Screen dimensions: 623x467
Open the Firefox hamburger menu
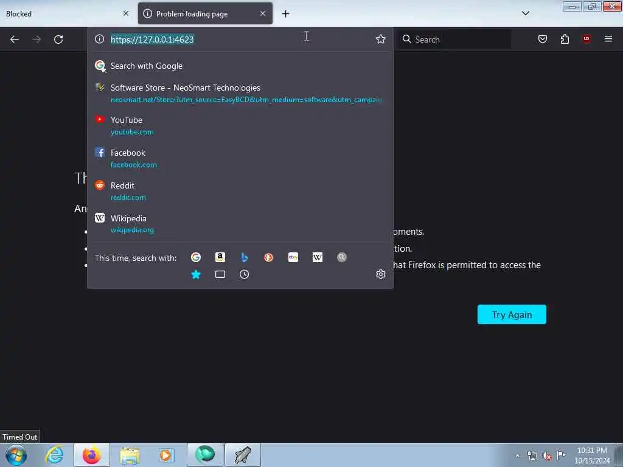point(608,39)
